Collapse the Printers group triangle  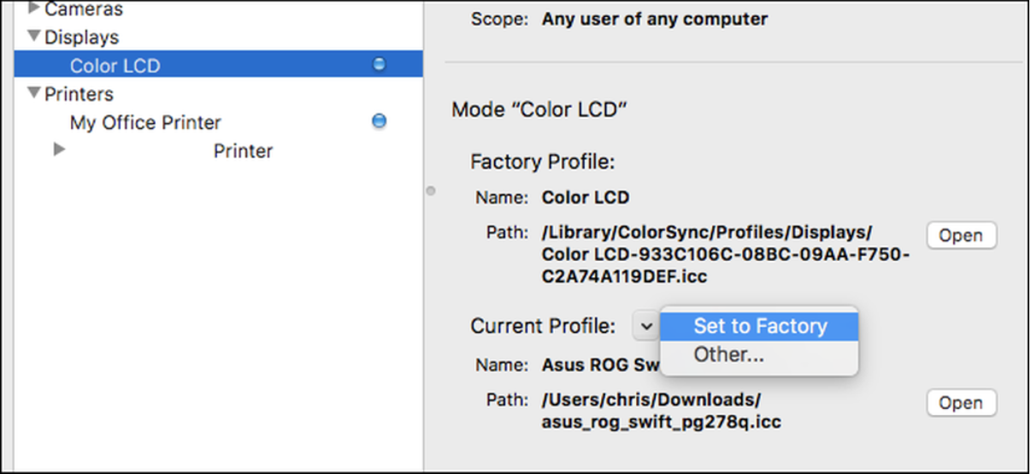34,93
